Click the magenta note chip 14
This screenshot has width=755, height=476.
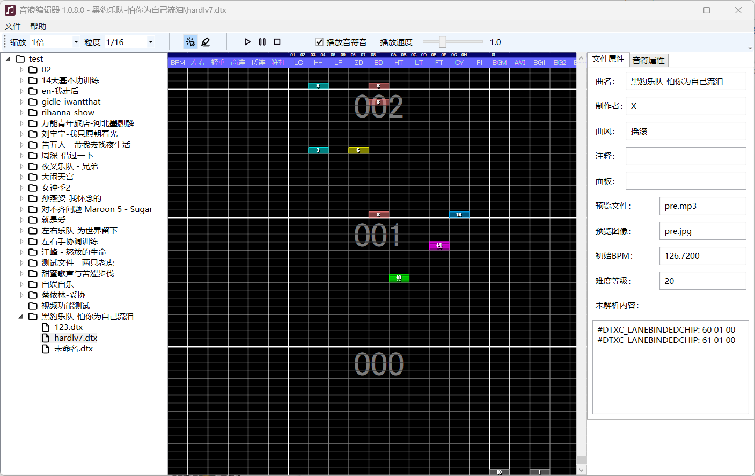[x=439, y=246]
